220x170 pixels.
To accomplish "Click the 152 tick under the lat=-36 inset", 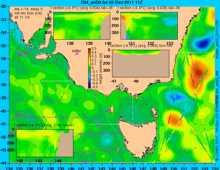I will 151,43.
